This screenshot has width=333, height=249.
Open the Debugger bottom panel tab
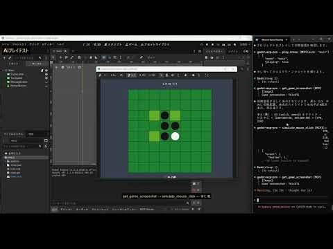(66, 210)
